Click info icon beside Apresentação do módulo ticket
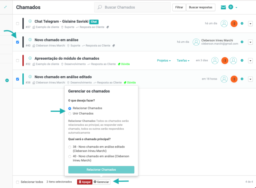Viewport: 256px width, 188px height. pos(30,58)
